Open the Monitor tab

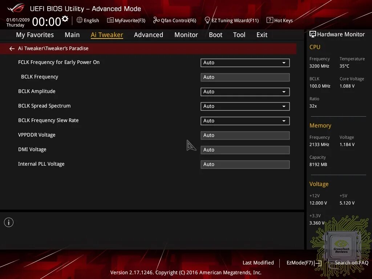point(186,35)
